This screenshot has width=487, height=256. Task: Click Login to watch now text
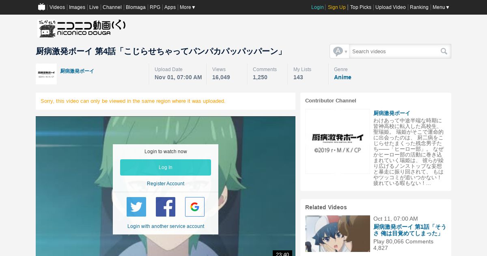point(166,152)
